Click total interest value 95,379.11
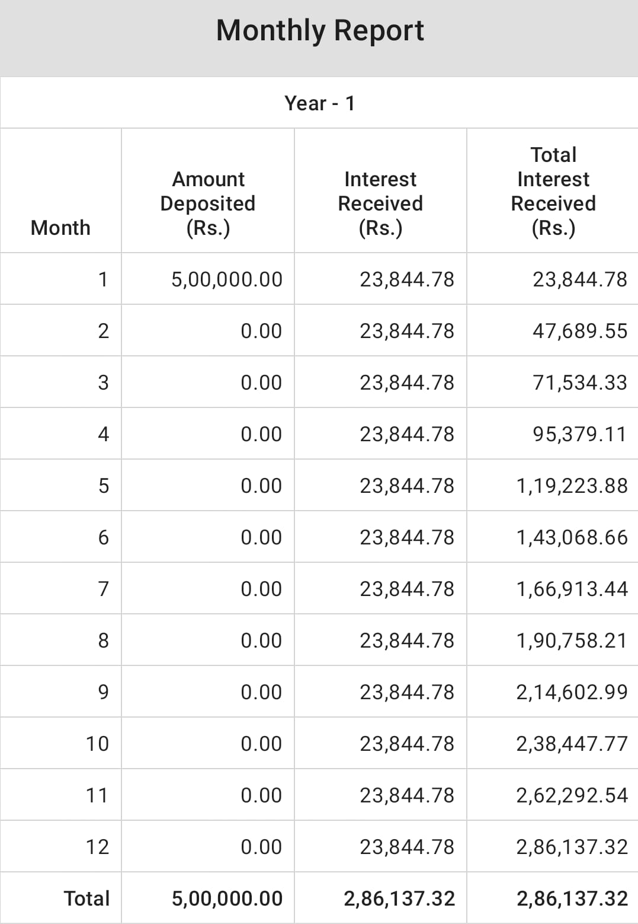The width and height of the screenshot is (638, 924). coord(579,434)
